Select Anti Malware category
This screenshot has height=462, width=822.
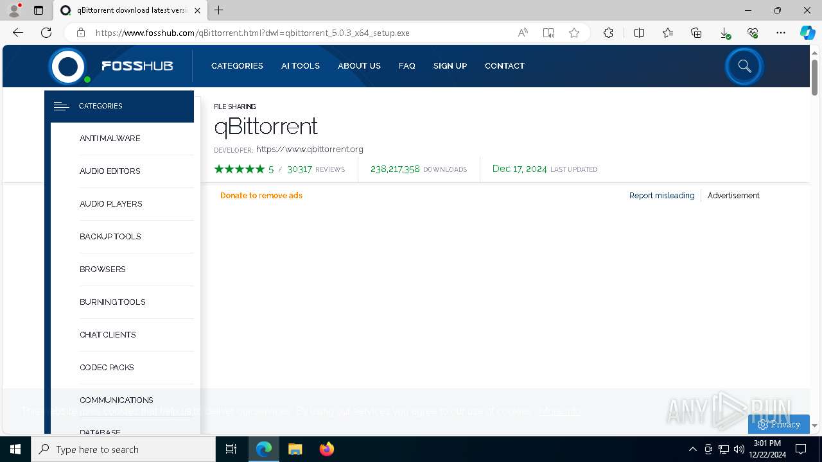click(110, 139)
